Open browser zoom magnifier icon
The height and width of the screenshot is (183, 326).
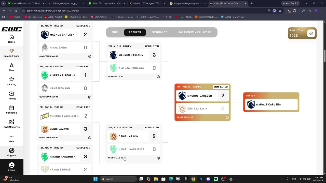pyautogui.click(x=269, y=11)
